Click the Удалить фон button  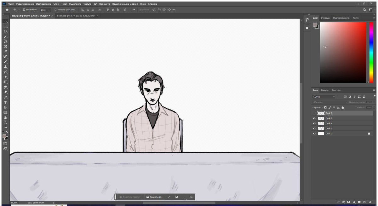click(154, 197)
